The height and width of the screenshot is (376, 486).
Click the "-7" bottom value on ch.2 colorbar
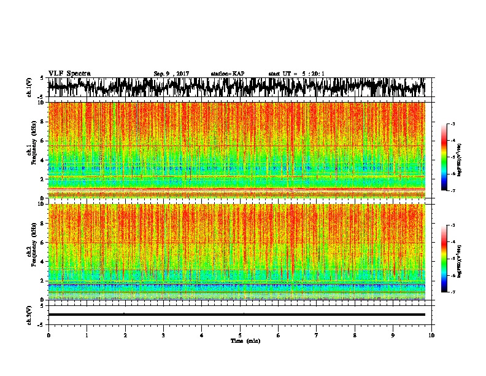pos(452,292)
